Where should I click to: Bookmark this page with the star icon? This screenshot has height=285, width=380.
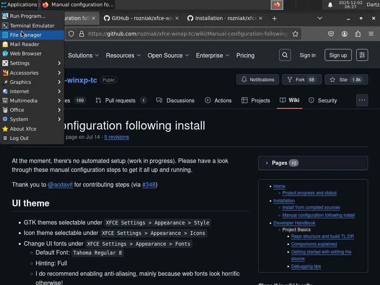coord(295,34)
